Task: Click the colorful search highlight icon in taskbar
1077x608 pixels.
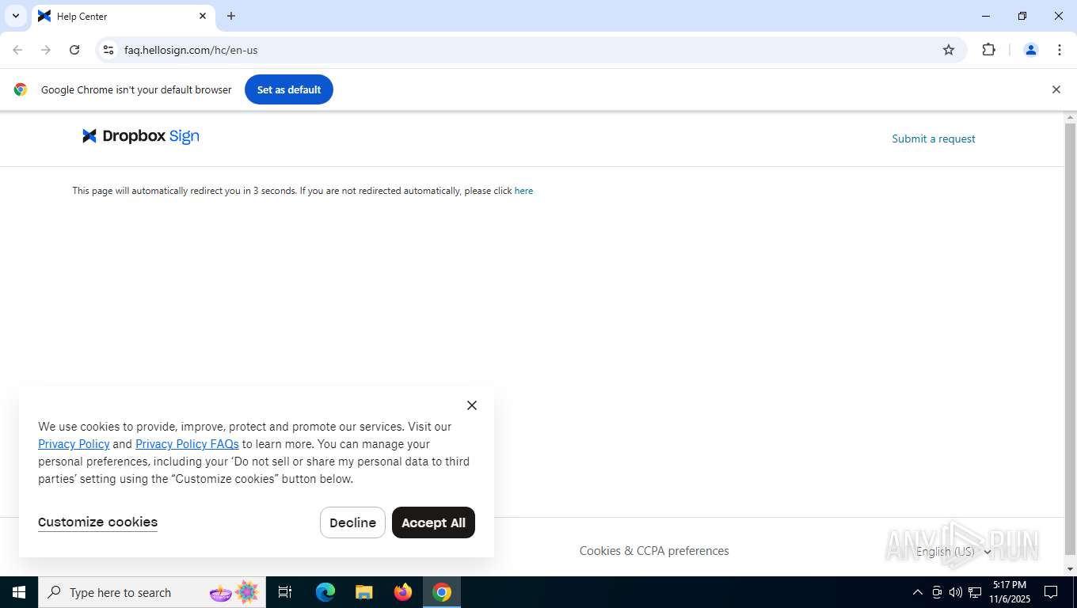Action: (234, 592)
